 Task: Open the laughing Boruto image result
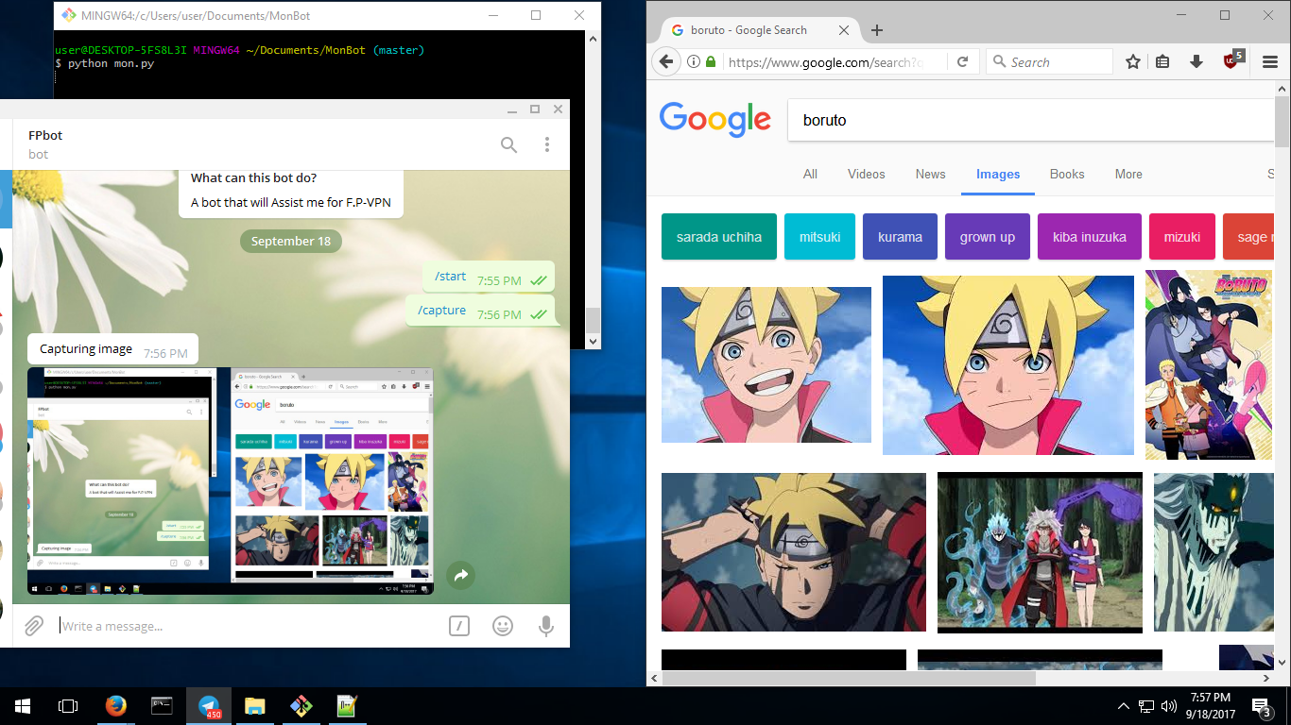click(766, 364)
